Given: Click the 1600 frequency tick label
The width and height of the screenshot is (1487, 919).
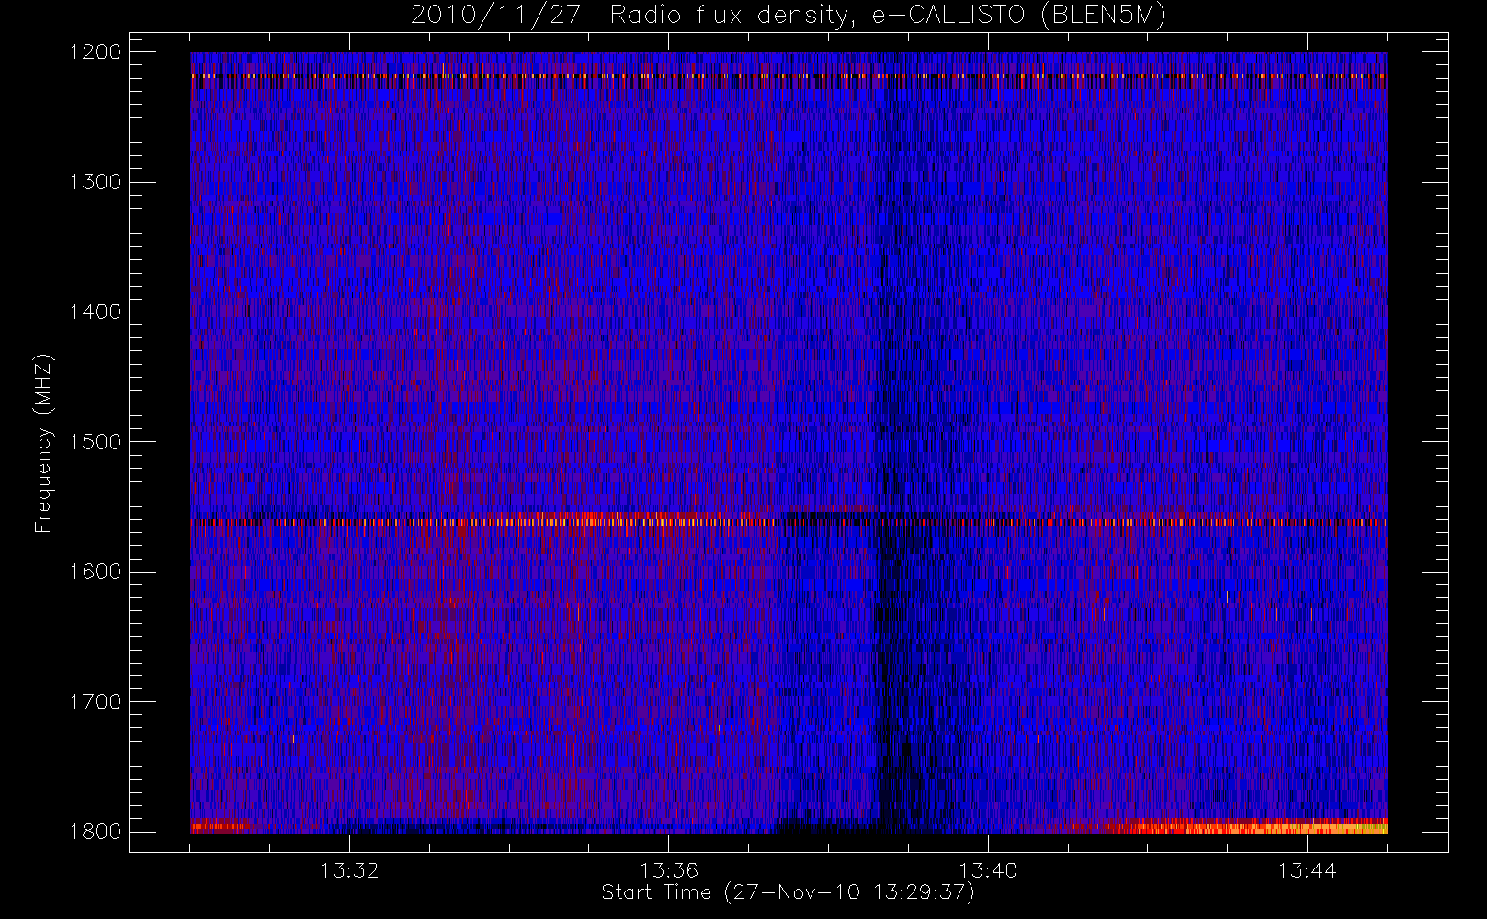Looking at the screenshot, I should pos(96,572).
